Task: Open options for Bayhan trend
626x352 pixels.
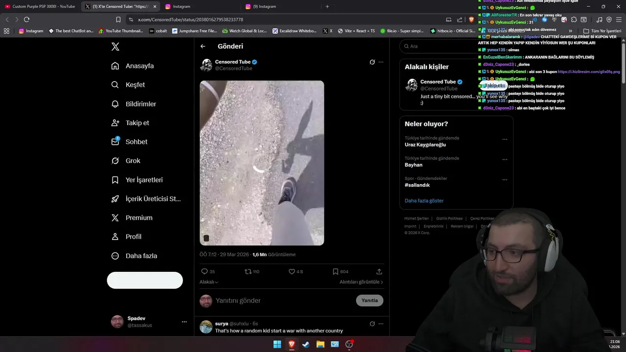Action: 505,159
